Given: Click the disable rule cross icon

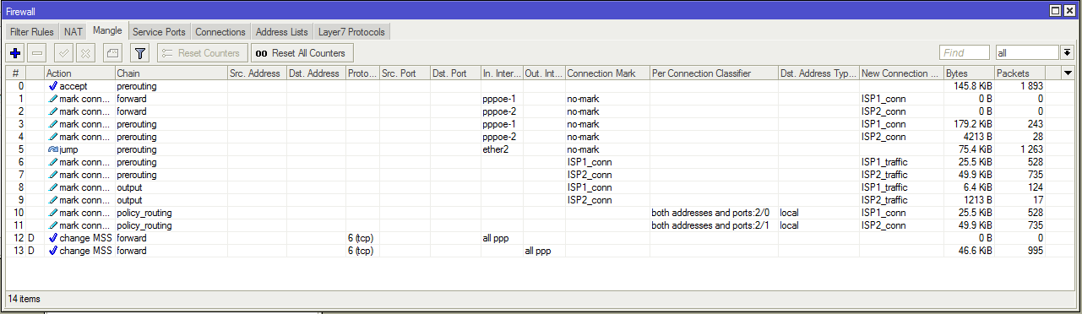Looking at the screenshot, I should (x=86, y=53).
